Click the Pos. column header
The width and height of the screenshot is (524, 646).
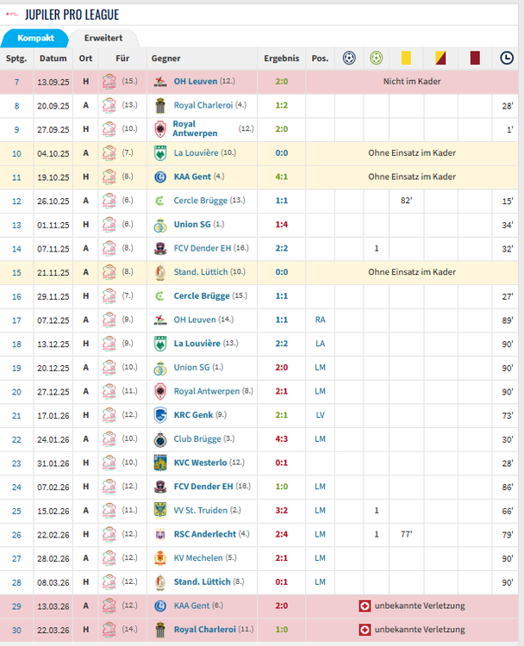coord(320,59)
